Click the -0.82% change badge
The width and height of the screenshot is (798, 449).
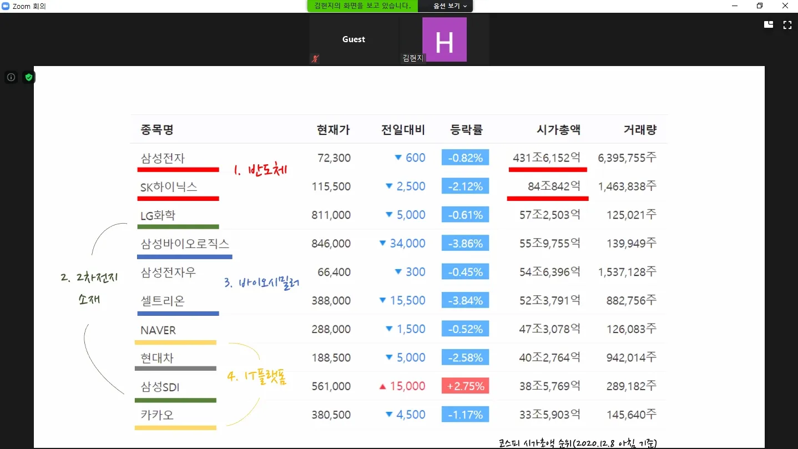click(x=465, y=158)
